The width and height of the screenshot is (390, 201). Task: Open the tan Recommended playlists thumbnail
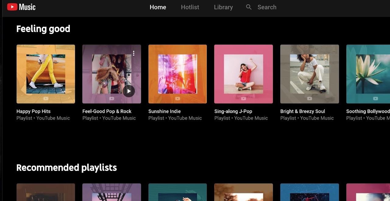(x=243, y=192)
